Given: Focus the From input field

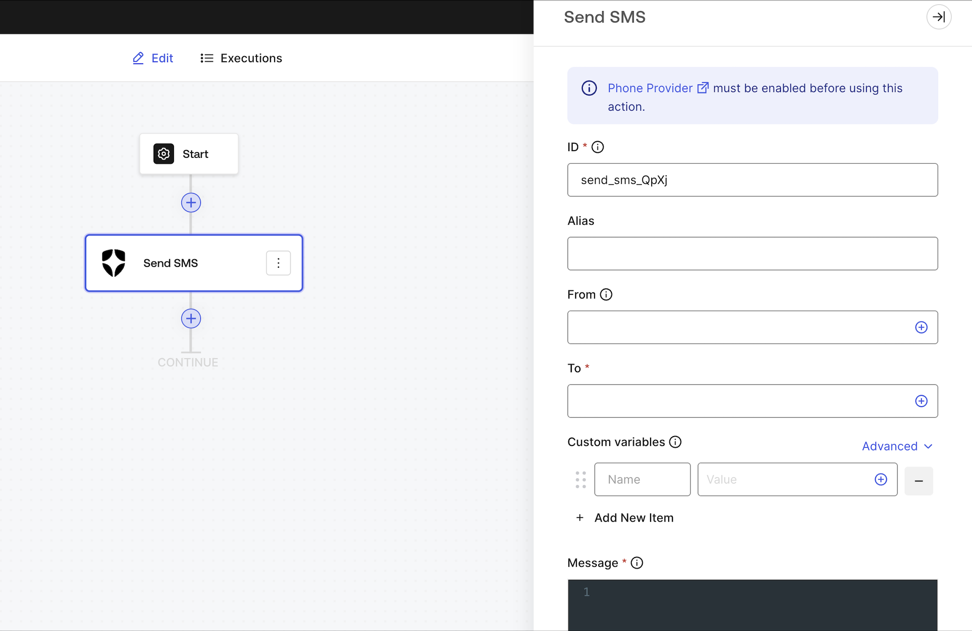Looking at the screenshot, I should (752, 327).
